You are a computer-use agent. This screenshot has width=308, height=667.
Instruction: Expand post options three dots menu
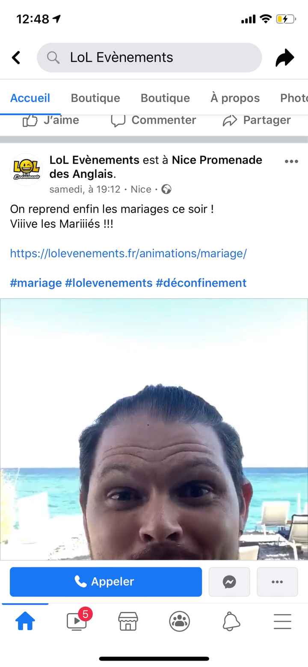[291, 161]
